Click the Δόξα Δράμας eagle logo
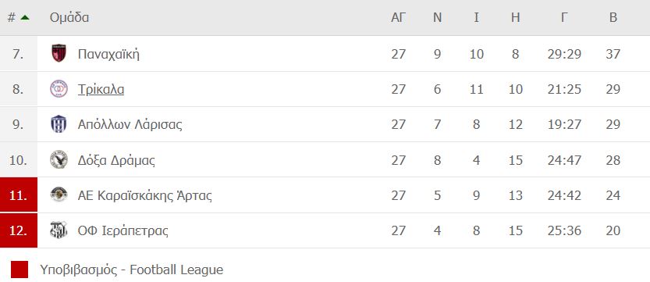Image resolution: width=650 pixels, height=282 pixels. pos(59,159)
